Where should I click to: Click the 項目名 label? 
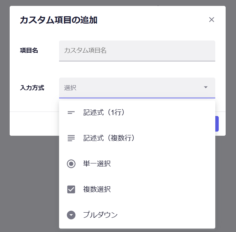(x=29, y=51)
